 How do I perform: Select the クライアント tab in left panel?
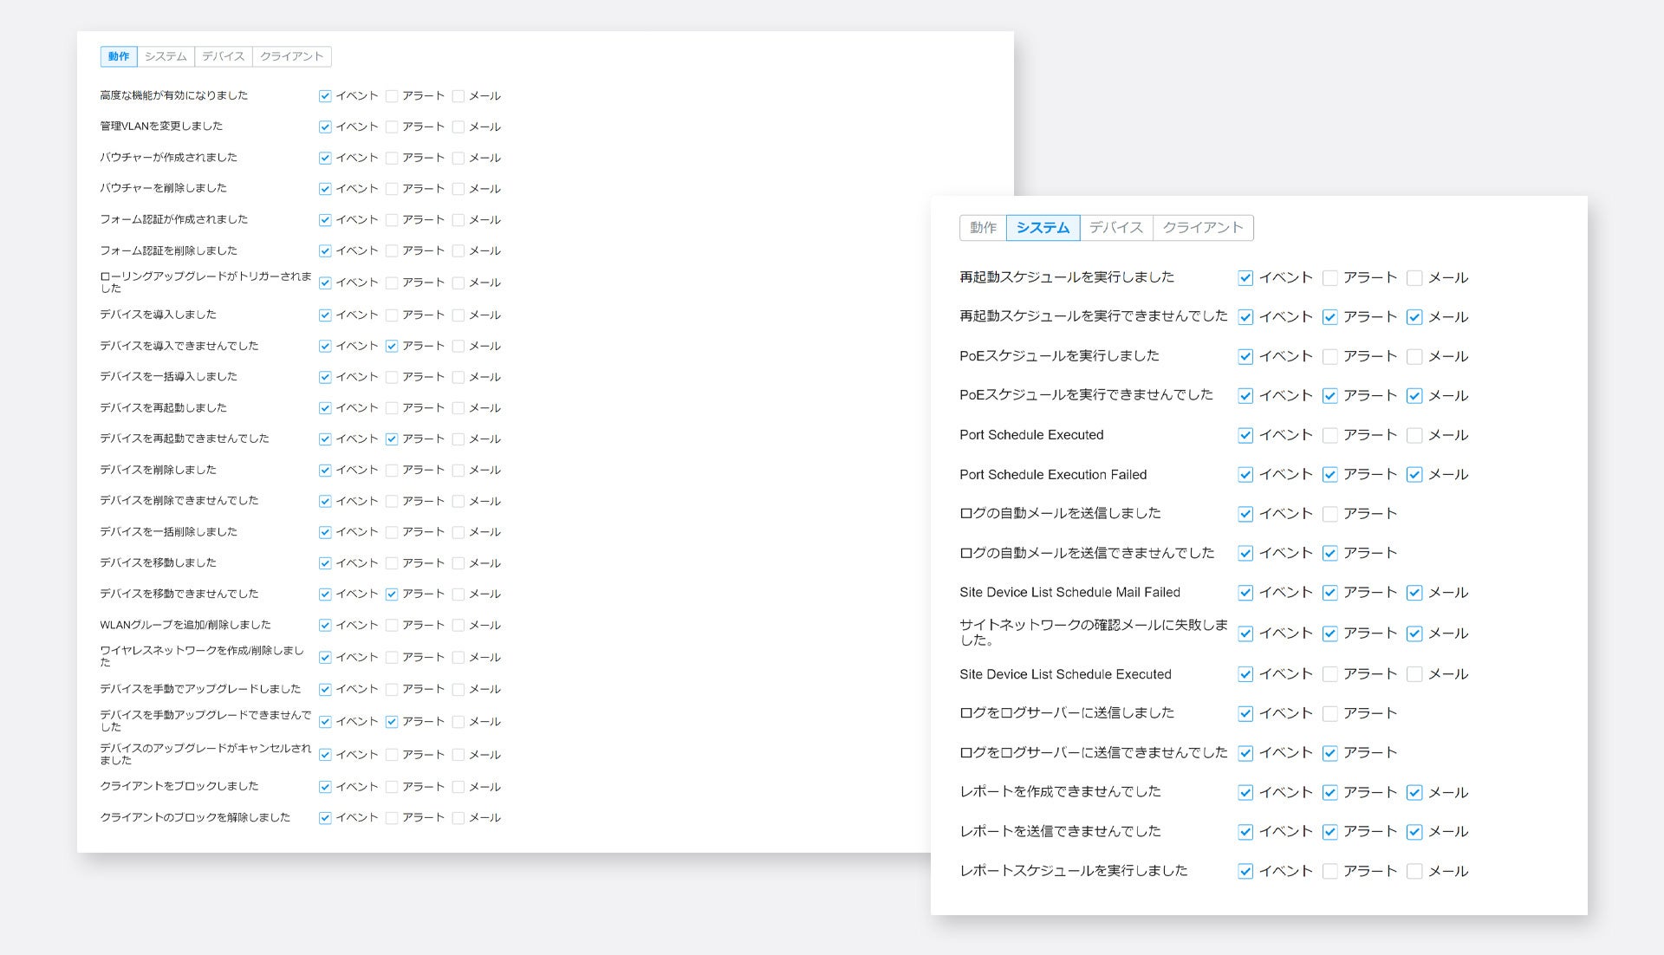coord(291,56)
